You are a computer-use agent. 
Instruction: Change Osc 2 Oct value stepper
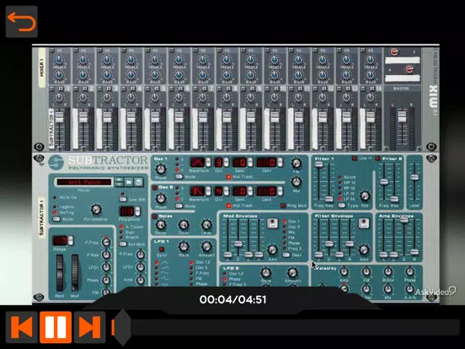(227, 191)
